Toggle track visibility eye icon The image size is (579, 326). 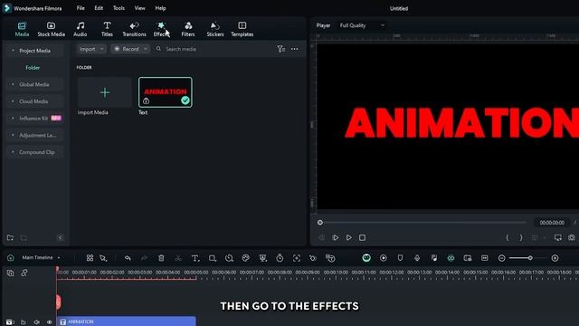49,322
